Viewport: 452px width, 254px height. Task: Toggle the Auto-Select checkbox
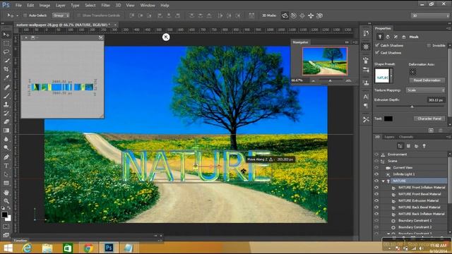pos(25,16)
